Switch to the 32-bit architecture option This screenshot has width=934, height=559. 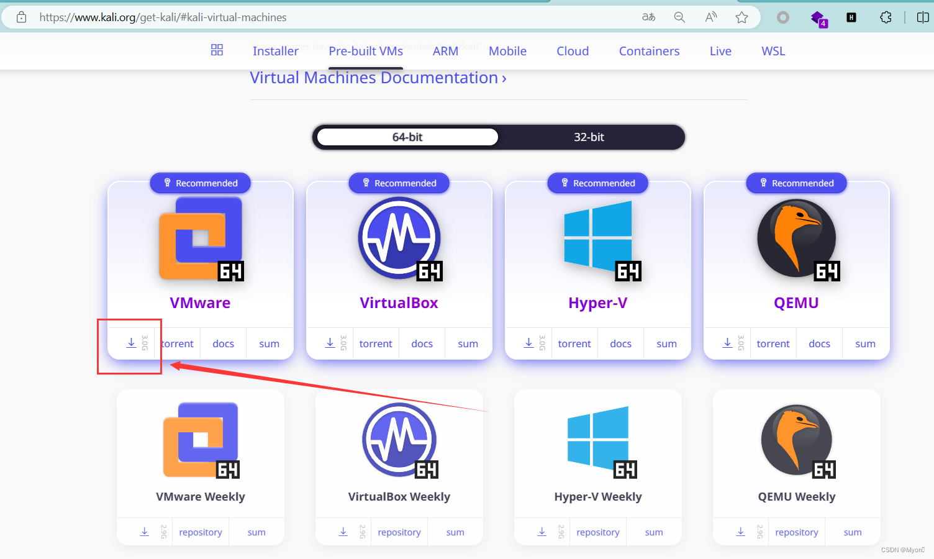point(589,137)
